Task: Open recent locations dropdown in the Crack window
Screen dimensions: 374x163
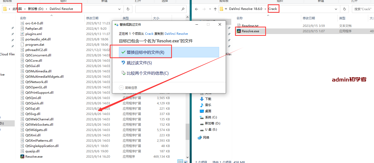Action: pyautogui.click(x=210, y=9)
